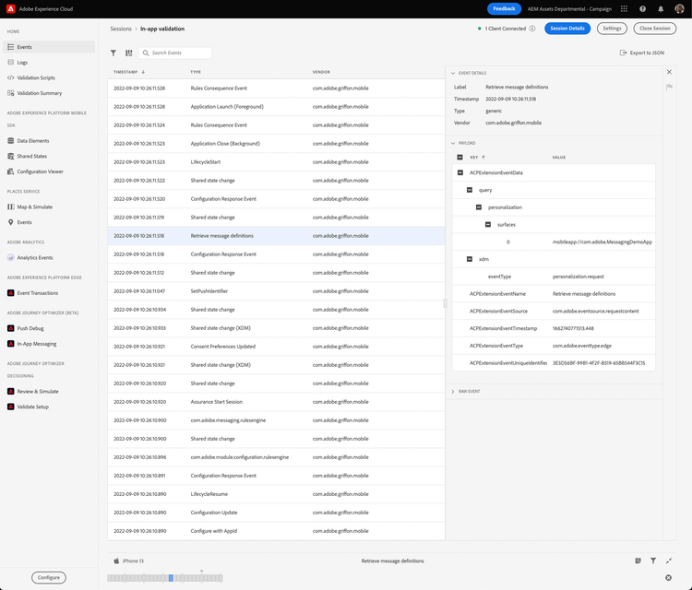Open the AEM Assets Departmental organization switcher
This screenshot has width=692, height=590.
click(569, 9)
